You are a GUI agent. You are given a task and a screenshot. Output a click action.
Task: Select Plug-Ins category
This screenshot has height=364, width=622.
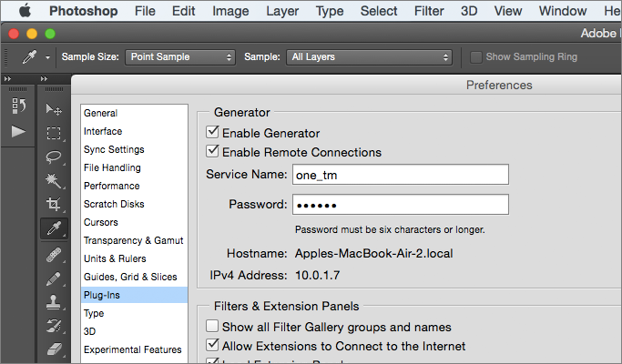(134, 295)
